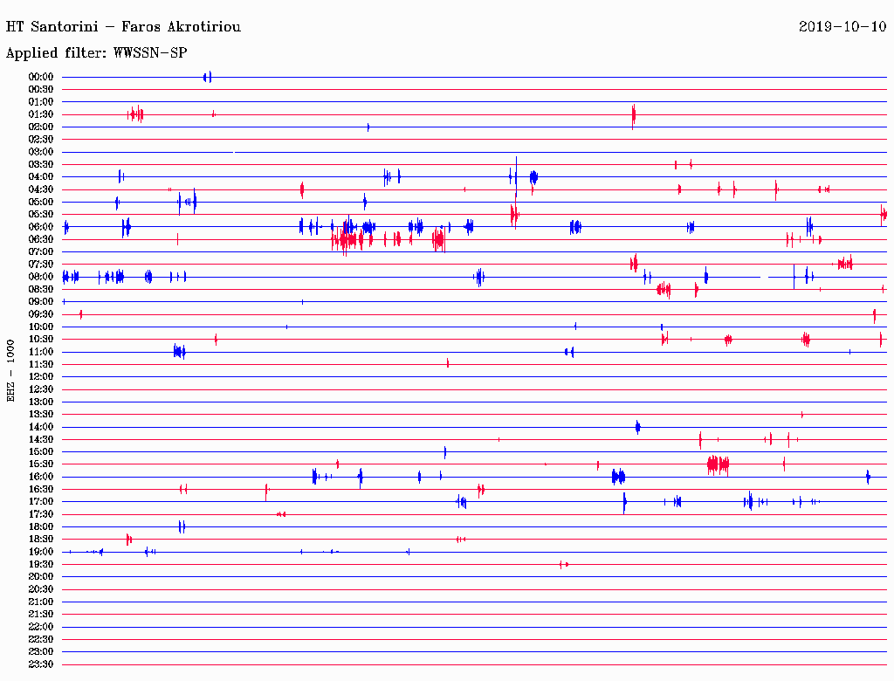This screenshot has height=681, width=894.
Task: Click the 23:00 time label
Action: coord(41,652)
